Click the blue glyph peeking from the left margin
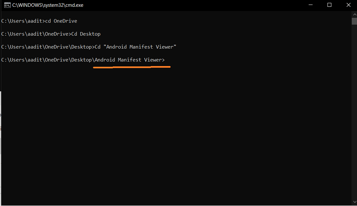 1,115
